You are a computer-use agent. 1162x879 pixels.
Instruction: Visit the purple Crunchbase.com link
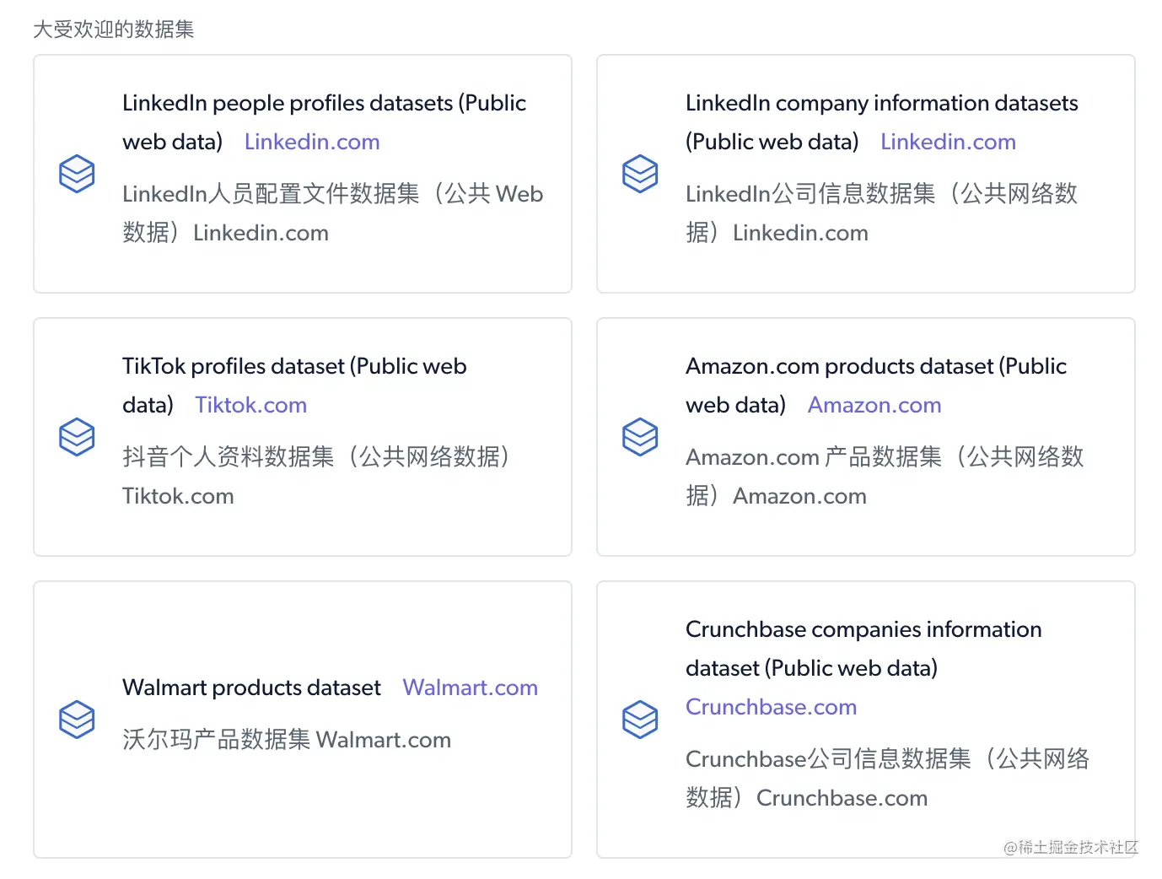(771, 707)
